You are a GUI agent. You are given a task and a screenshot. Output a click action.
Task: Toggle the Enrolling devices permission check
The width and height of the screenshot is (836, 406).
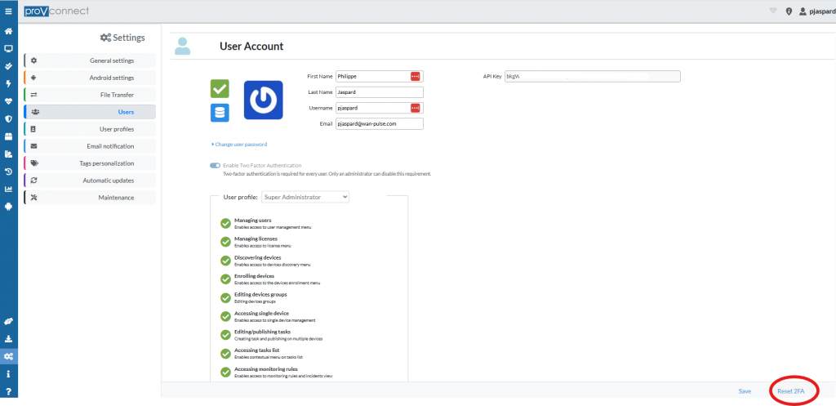[x=225, y=279]
